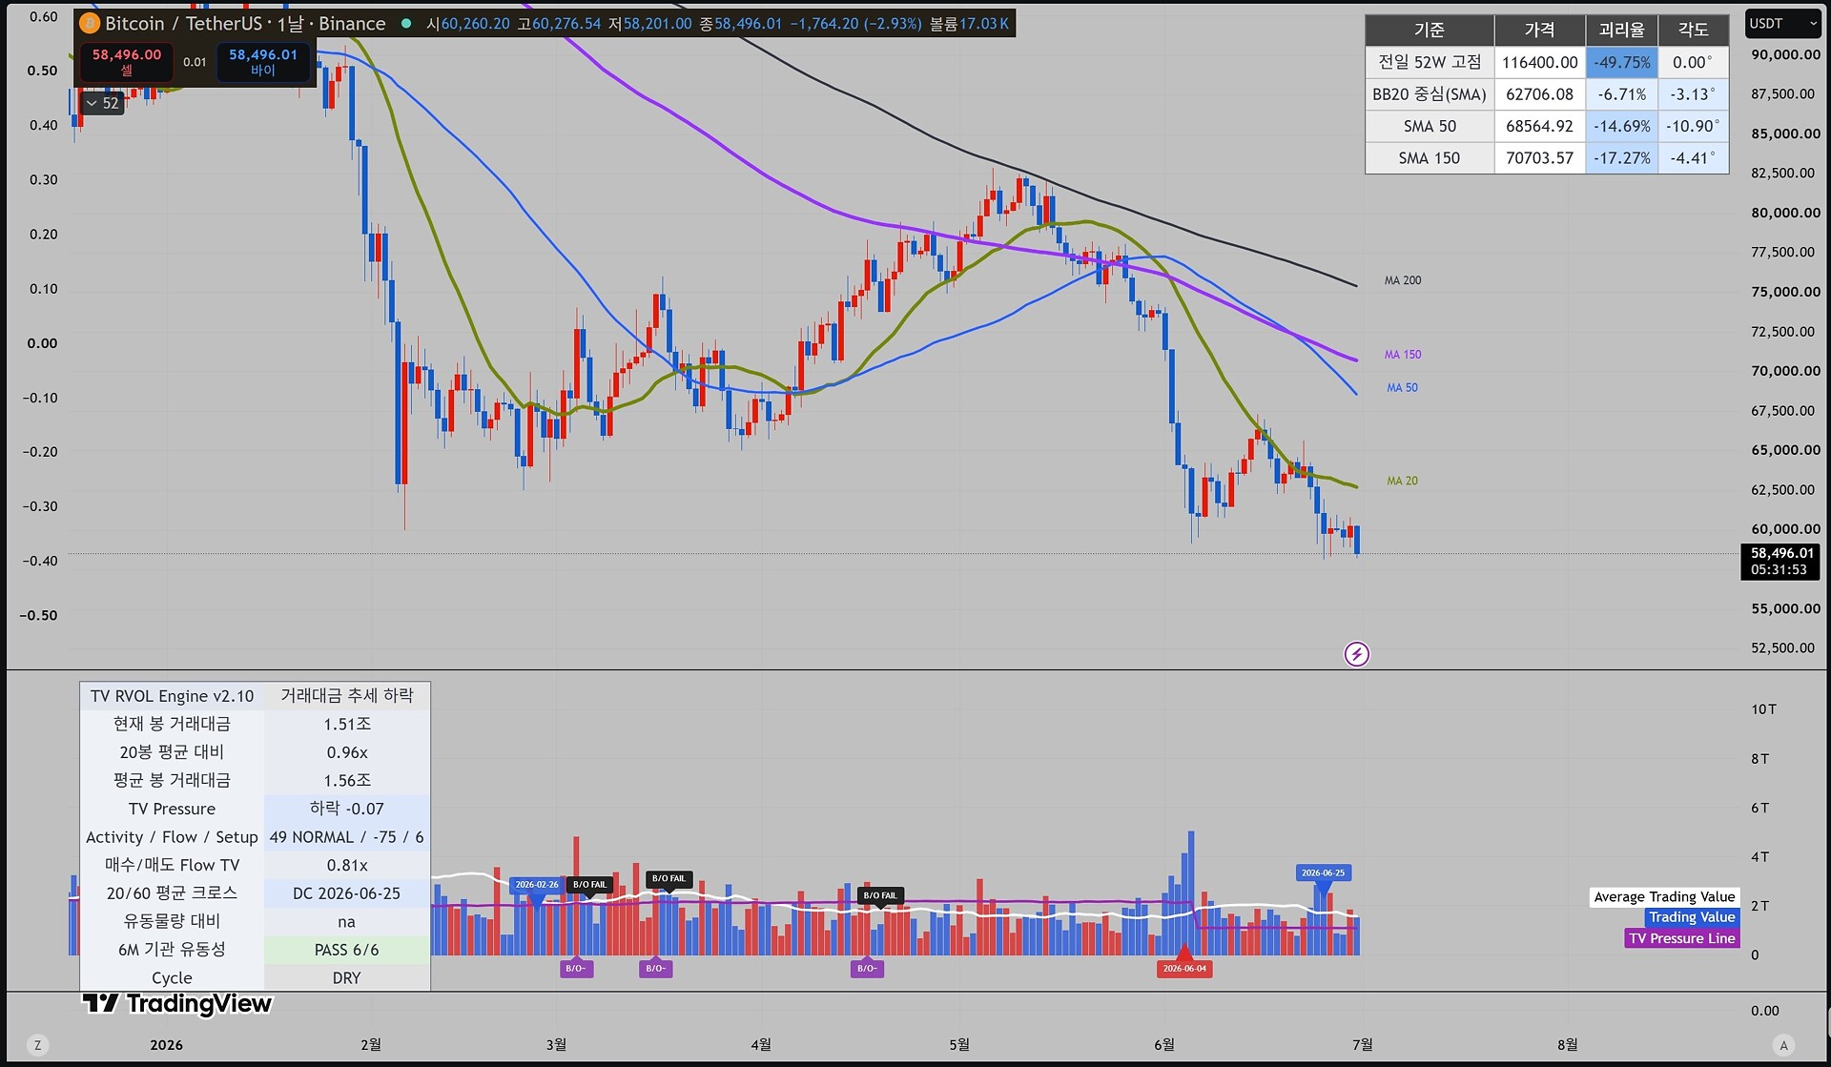Select the MA 200 line label
This screenshot has width=1831, height=1067.
(1402, 280)
